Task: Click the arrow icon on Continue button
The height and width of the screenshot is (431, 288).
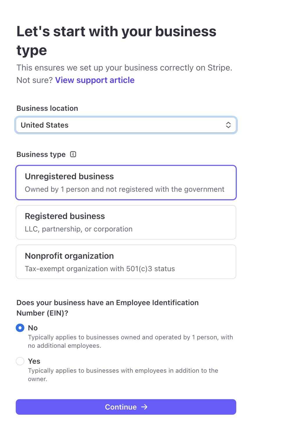Action: (144, 407)
